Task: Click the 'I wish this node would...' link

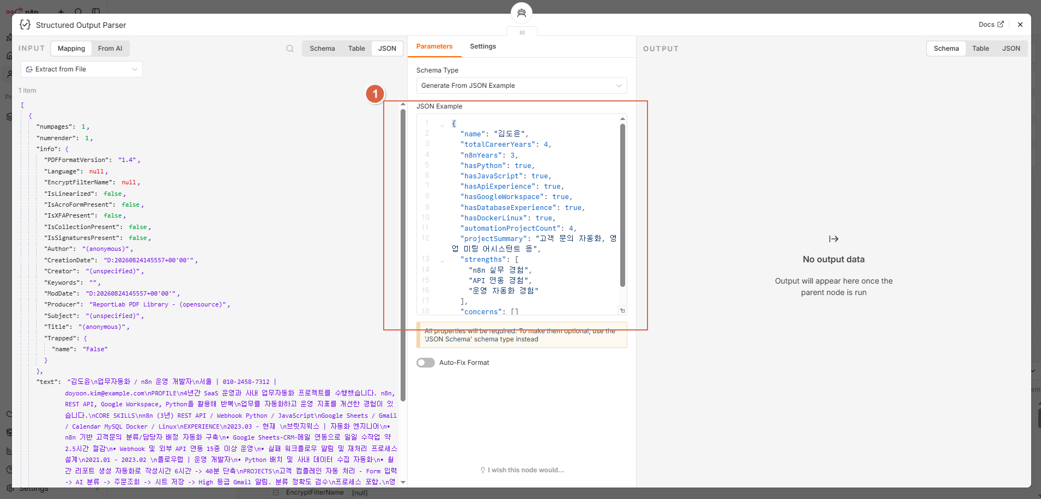Action: pos(526,470)
